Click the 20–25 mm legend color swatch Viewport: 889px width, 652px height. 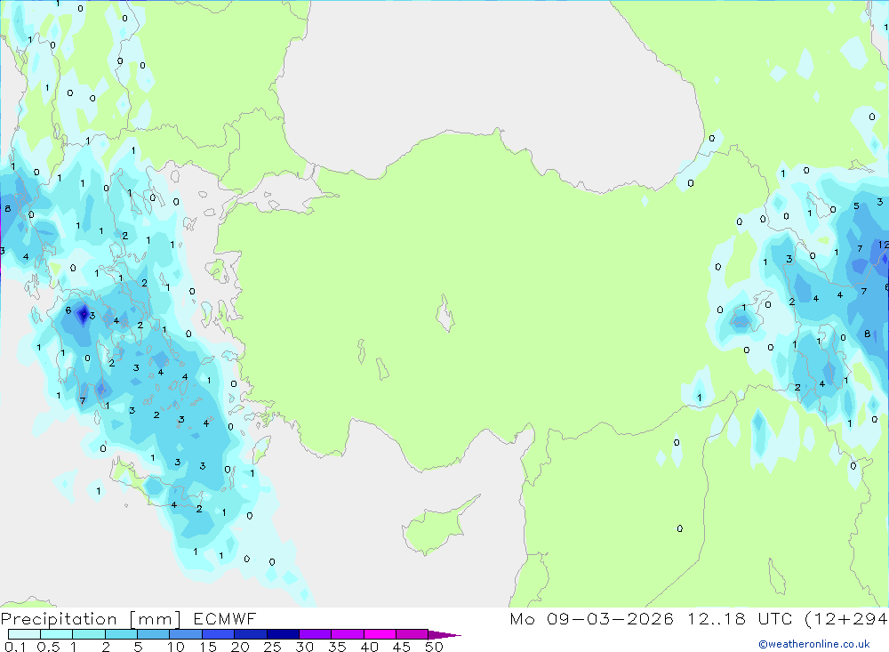click(251, 634)
